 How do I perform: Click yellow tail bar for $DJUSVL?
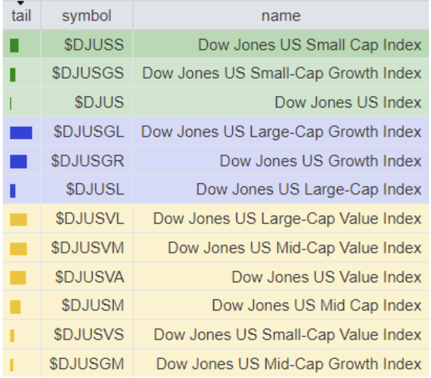coord(19,220)
